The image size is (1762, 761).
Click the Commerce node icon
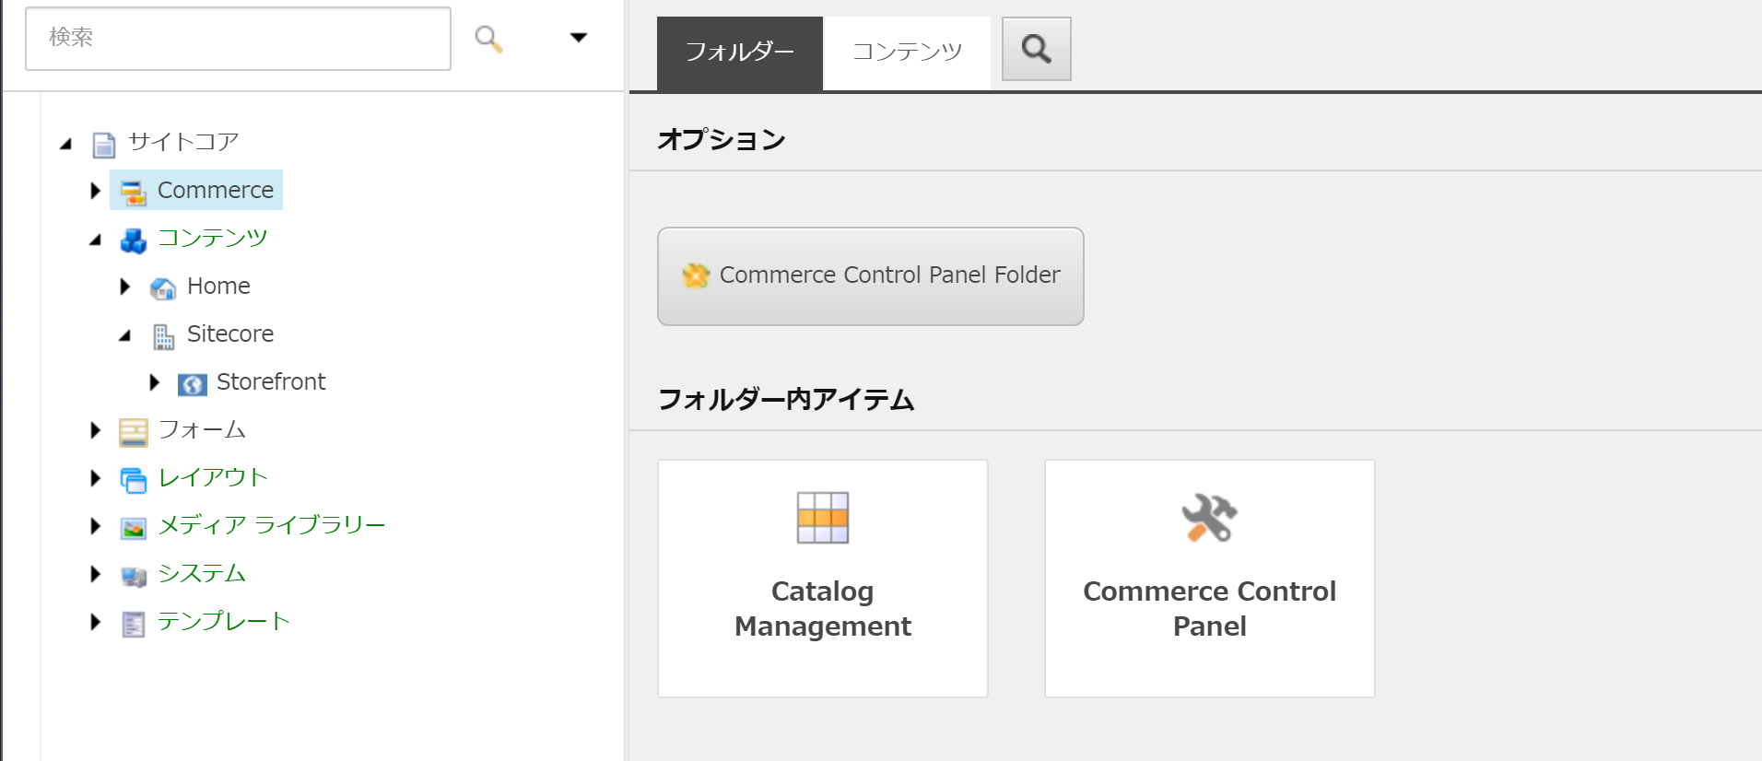tap(134, 192)
